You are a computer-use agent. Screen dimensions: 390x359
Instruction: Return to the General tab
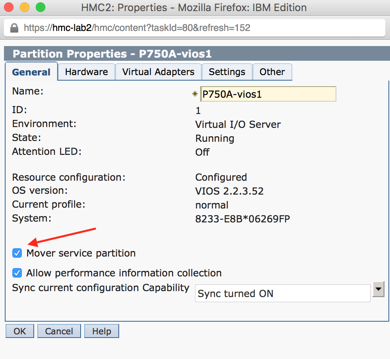[31, 72]
